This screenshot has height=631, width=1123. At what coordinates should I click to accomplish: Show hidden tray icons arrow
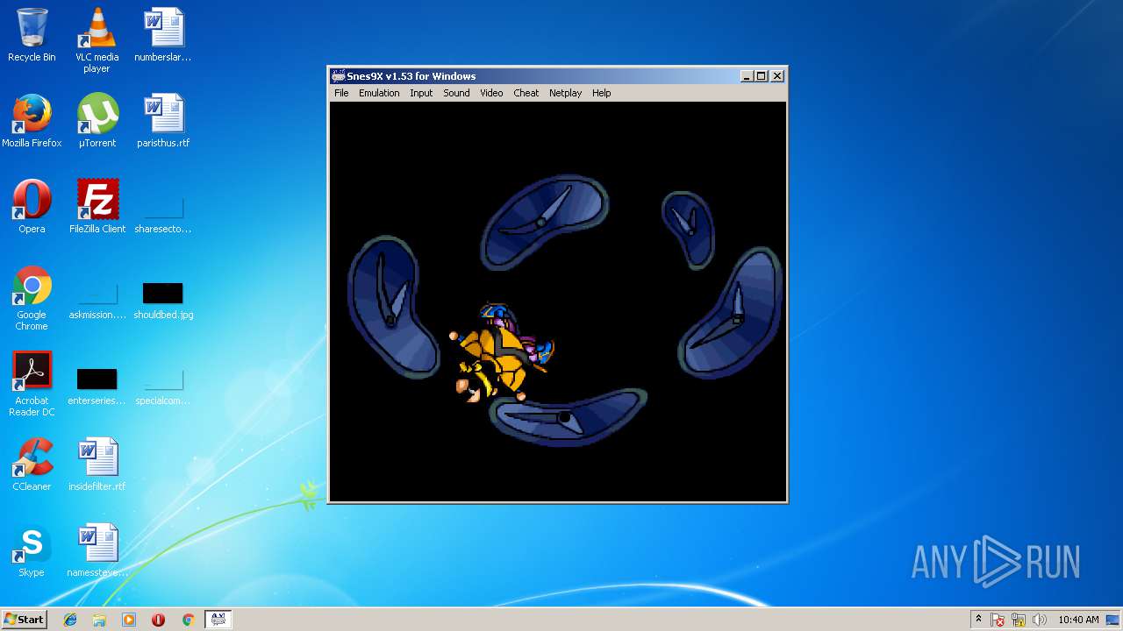coord(978,620)
